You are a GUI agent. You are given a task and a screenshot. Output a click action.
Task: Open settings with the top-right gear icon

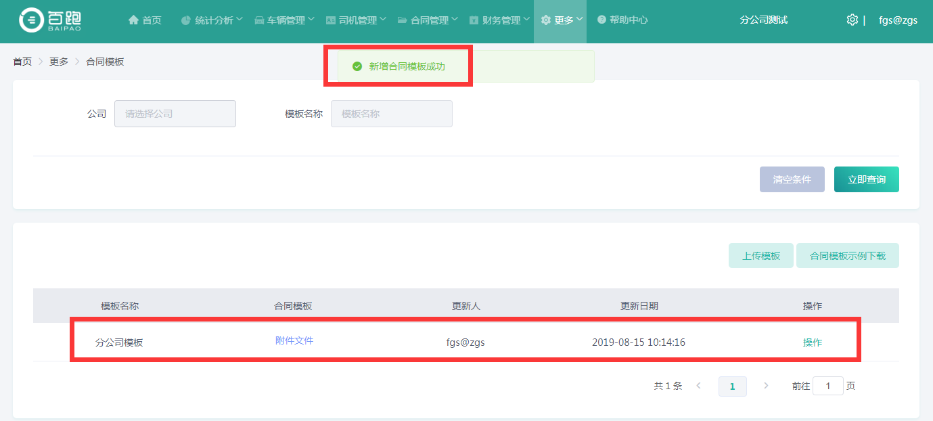click(852, 20)
